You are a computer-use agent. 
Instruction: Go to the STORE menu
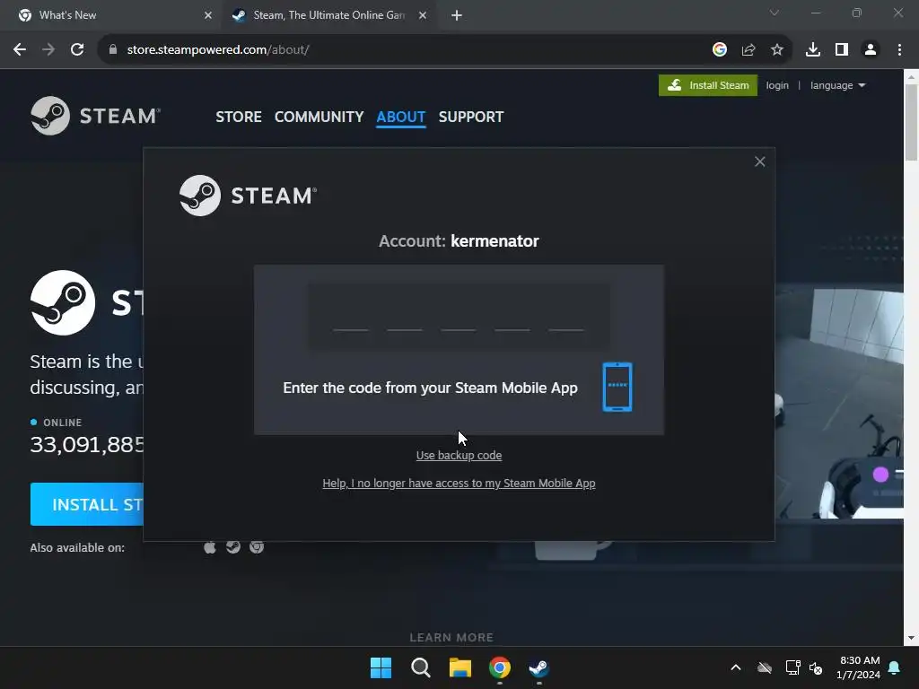coord(239,118)
